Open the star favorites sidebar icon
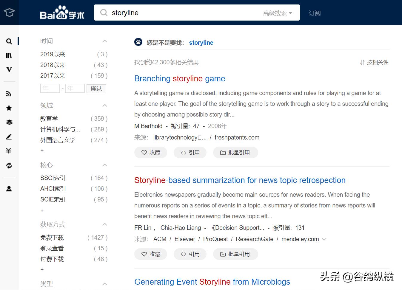Image resolution: width=402 pixels, height=290 pixels. [9, 108]
